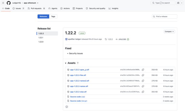Image resolution: width=185 pixels, height=112 pixels.
Task: Switch to the Code tab
Action: [x=6, y=8]
